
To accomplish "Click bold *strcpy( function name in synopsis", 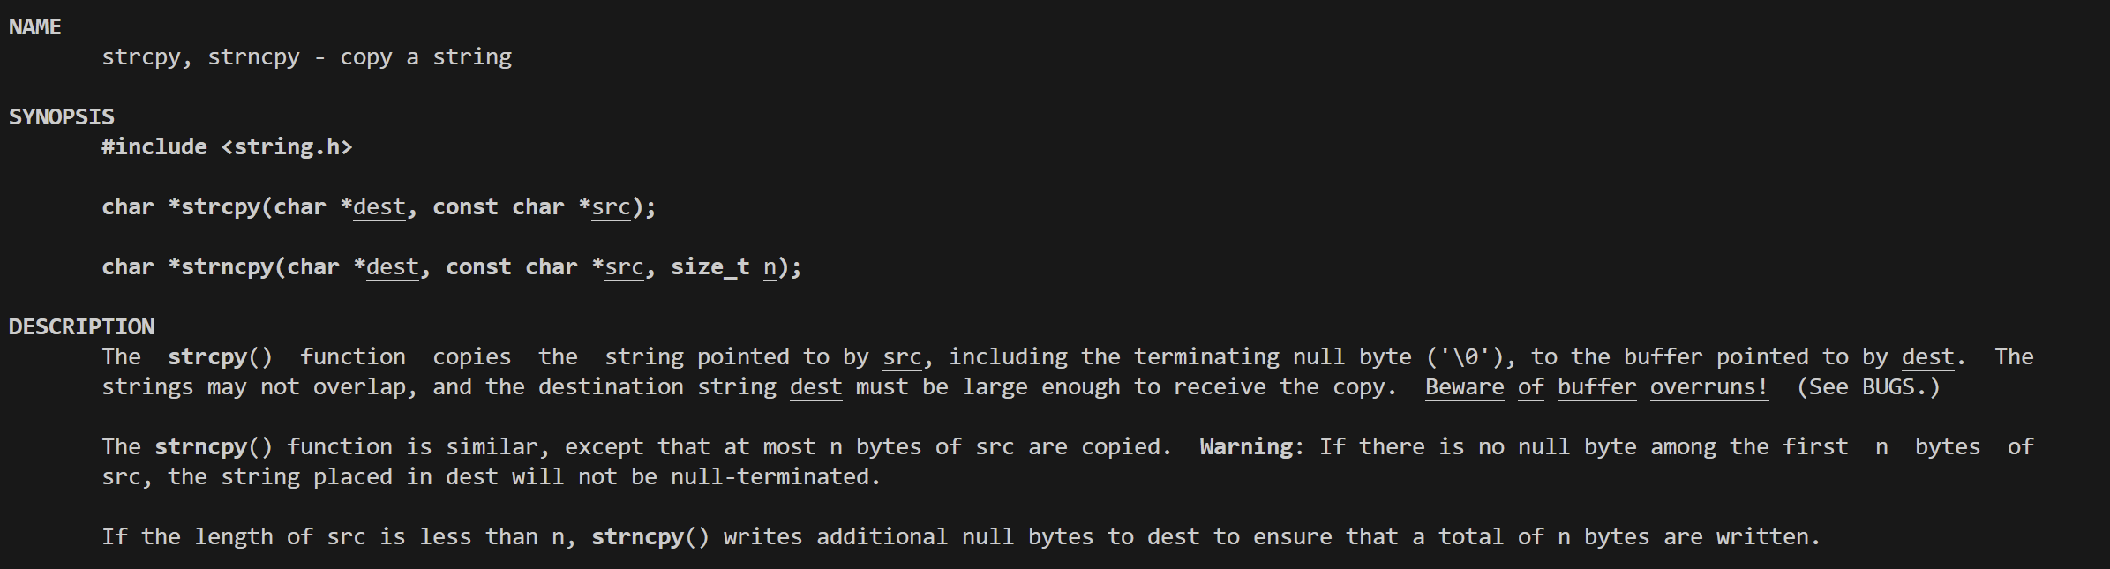I will tap(221, 207).
